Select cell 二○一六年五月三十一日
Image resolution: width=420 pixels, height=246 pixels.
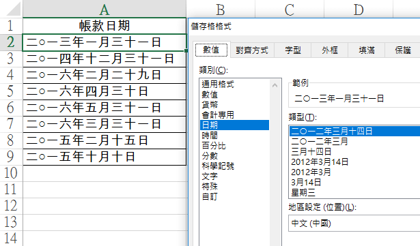click(104, 108)
